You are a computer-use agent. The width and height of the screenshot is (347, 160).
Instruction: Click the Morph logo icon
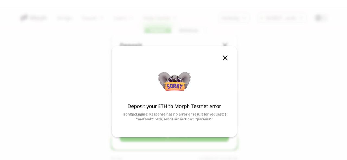(24, 18)
